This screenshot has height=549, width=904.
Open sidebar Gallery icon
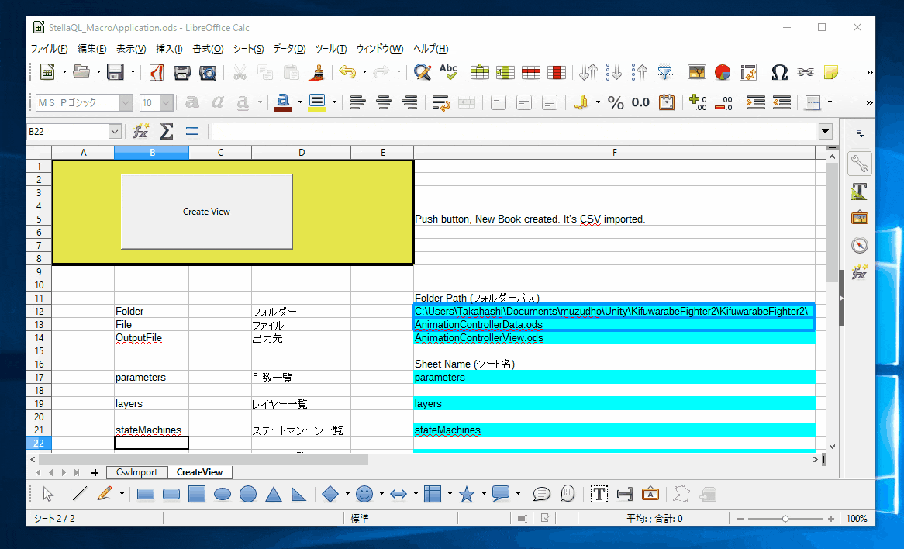(x=859, y=218)
